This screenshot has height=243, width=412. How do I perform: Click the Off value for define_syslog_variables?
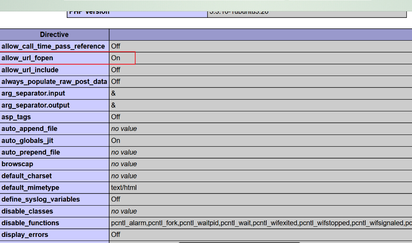tap(116, 199)
